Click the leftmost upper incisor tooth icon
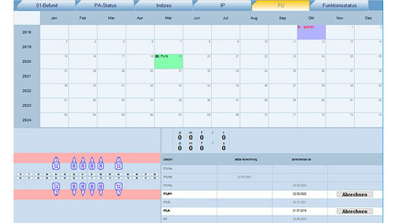Viewport: 397px width, 223px height. pyautogui.click(x=74, y=162)
